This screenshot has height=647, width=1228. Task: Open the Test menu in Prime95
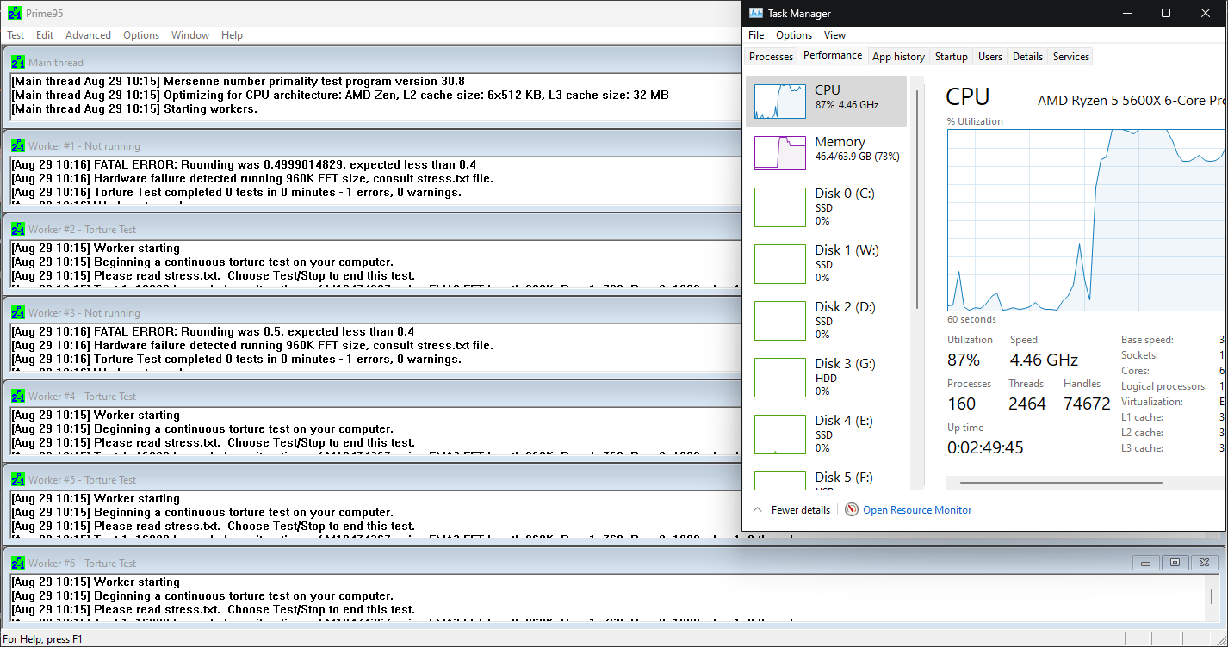(16, 35)
